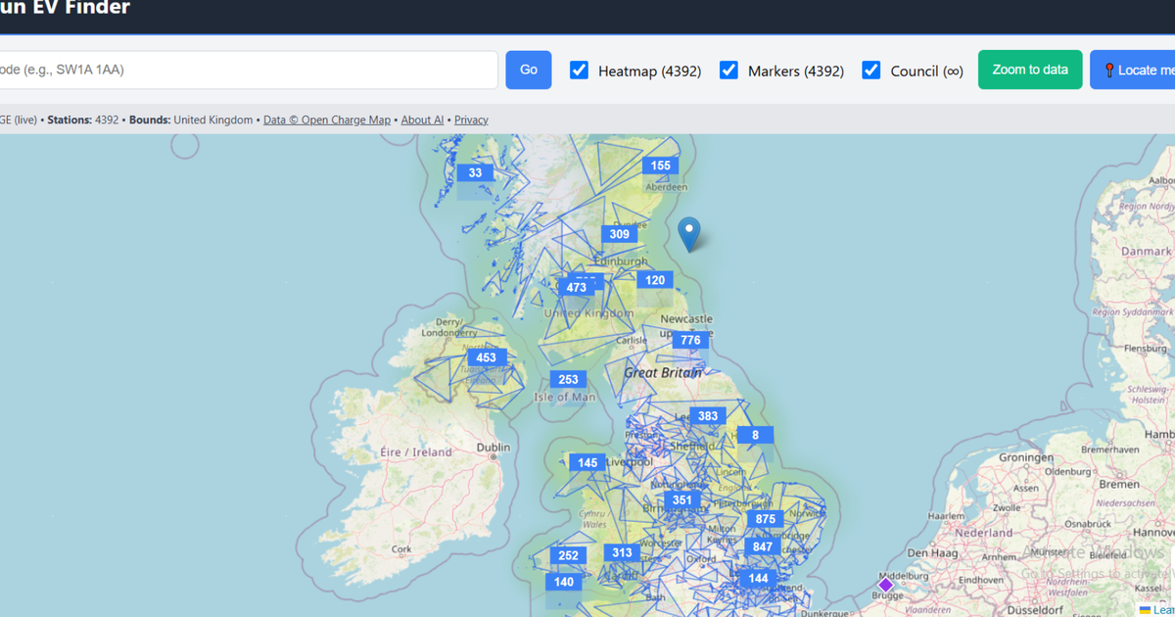Click the purple diamond marker near Brugge
The height and width of the screenshot is (617, 1175).
pos(885,584)
